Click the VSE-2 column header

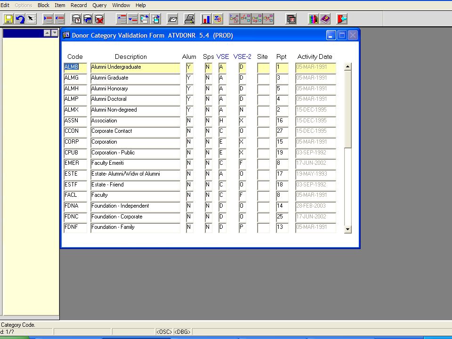coord(242,57)
